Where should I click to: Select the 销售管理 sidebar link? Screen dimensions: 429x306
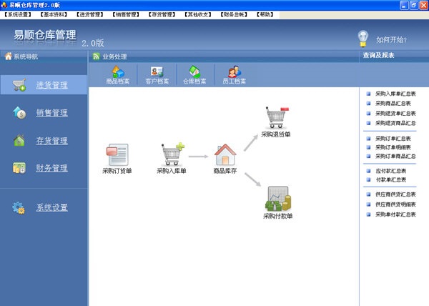coord(51,113)
